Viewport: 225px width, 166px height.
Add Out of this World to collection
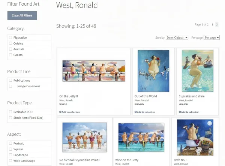tap(145, 112)
